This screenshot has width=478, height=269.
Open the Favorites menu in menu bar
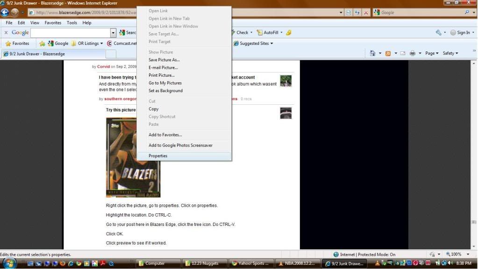click(x=53, y=22)
